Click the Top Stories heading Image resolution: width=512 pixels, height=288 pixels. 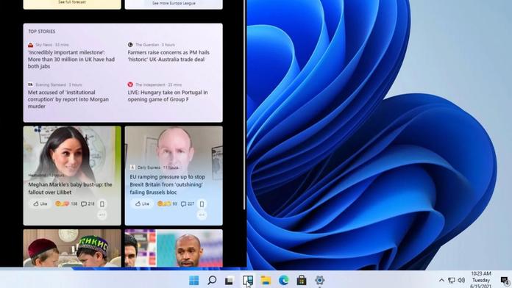[x=41, y=32]
